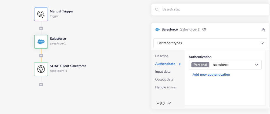270x114 pixels.
Task: Click Add new authentication link
Action: tap(211, 75)
